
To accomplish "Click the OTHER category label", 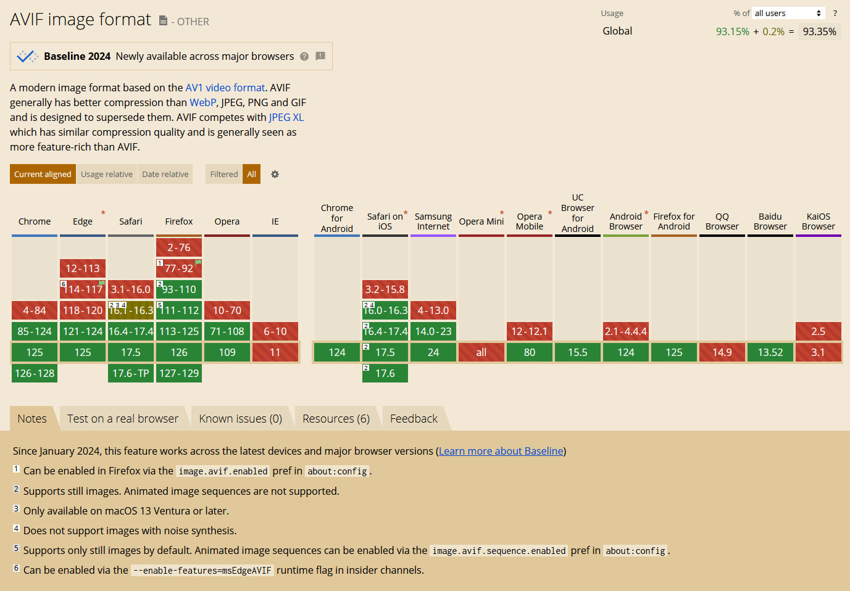I will (x=193, y=22).
